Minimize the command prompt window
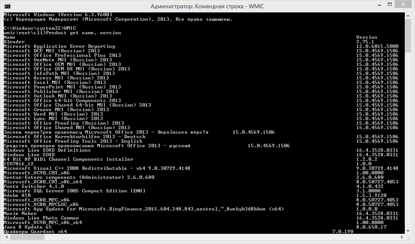Image resolution: width=415 pixels, height=244 pixels. [380, 5]
